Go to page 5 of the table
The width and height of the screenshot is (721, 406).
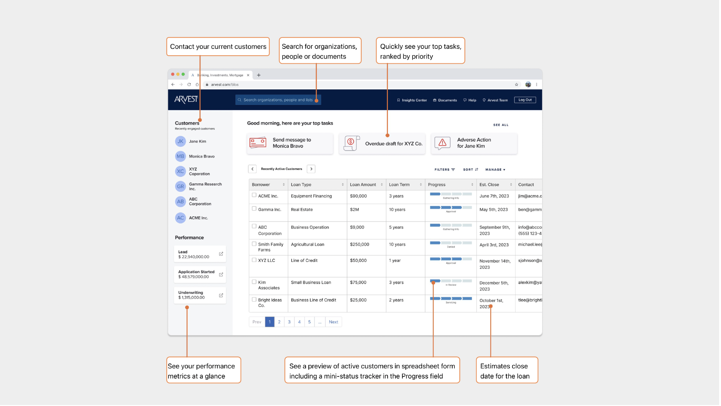tap(309, 322)
